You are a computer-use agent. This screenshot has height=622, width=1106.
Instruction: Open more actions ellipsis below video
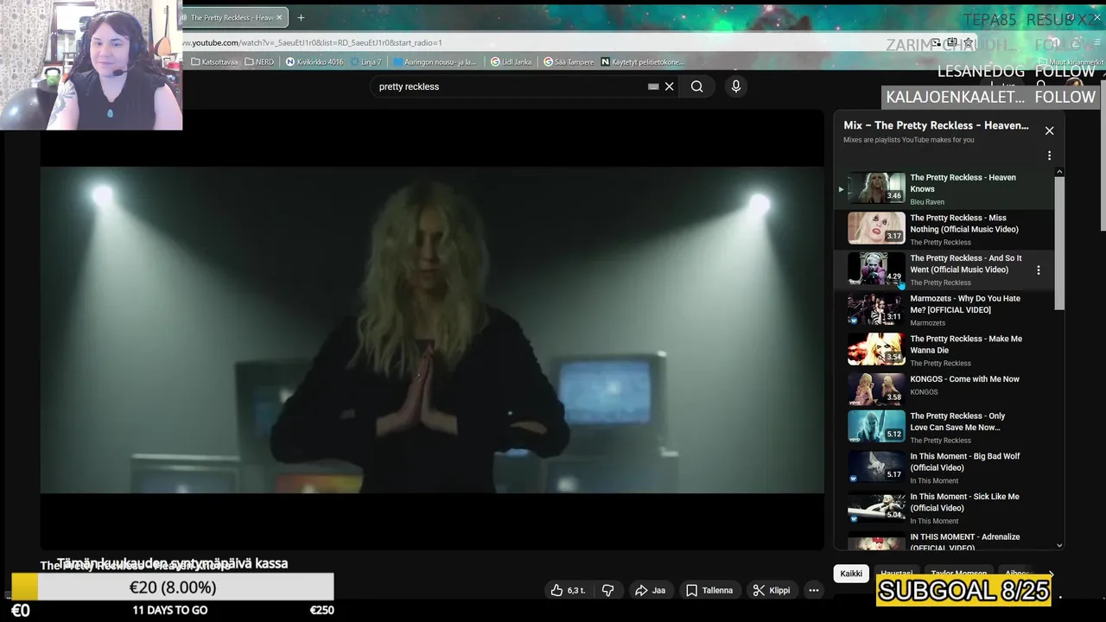pyautogui.click(x=813, y=590)
